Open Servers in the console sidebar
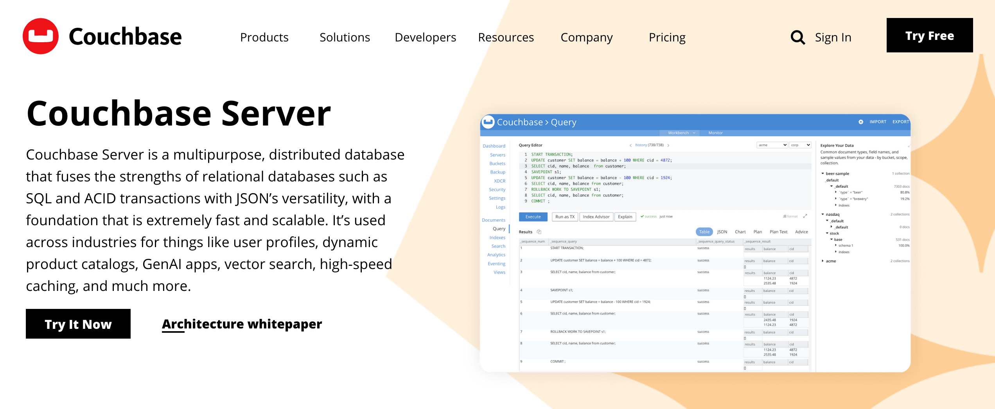995x409 pixels. point(497,155)
